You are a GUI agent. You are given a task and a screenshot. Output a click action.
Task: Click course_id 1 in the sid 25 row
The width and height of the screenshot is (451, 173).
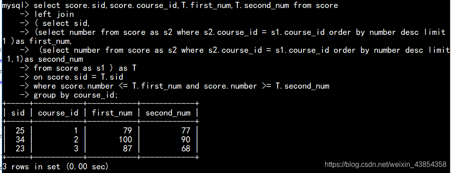pos(76,131)
